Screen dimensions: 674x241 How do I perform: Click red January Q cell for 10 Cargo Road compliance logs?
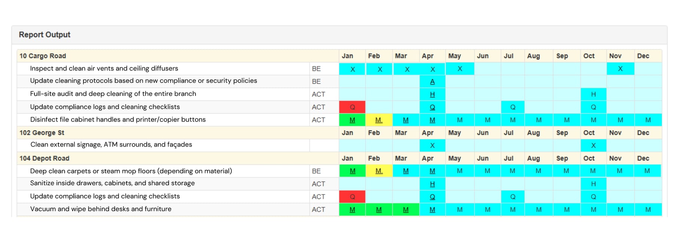click(352, 107)
